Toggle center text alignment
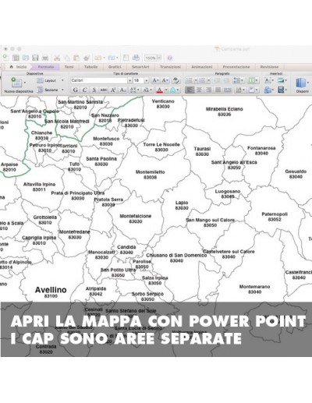 click(x=199, y=90)
